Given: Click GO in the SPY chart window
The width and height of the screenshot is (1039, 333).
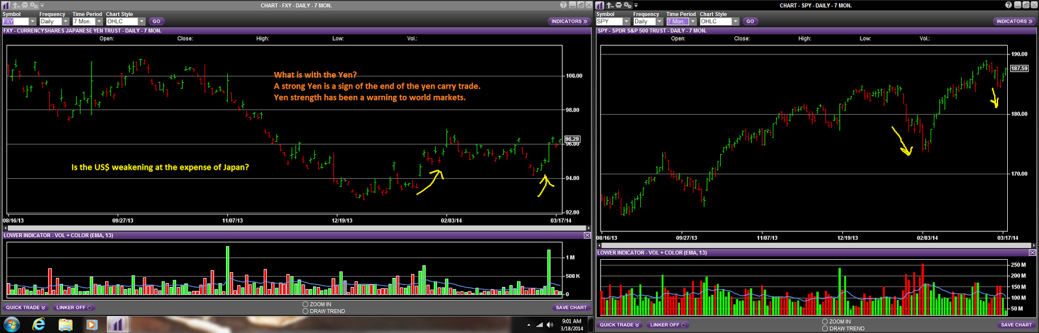Looking at the screenshot, I should coord(750,21).
